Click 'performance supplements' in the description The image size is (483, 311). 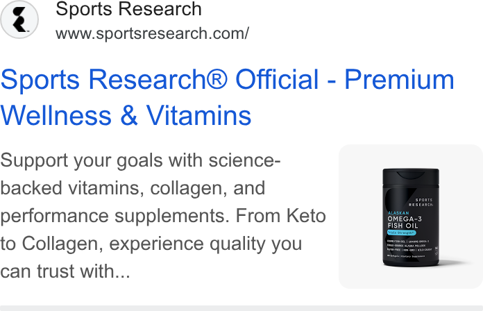pyautogui.click(x=115, y=217)
